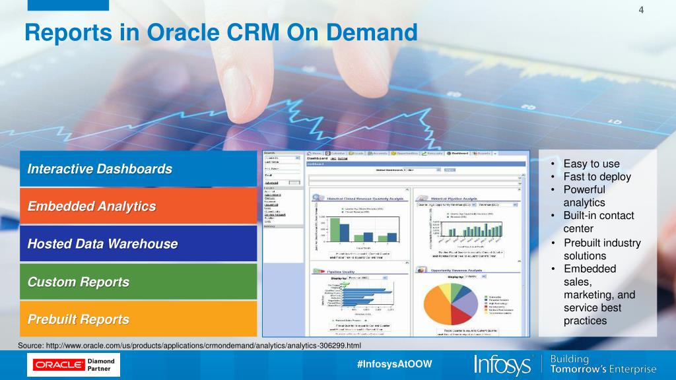
Task: Open the Calendar tab in CRM screenshot
Action: coord(336,153)
